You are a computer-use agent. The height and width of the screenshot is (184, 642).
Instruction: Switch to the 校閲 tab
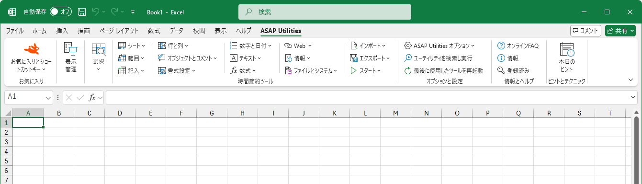click(199, 31)
